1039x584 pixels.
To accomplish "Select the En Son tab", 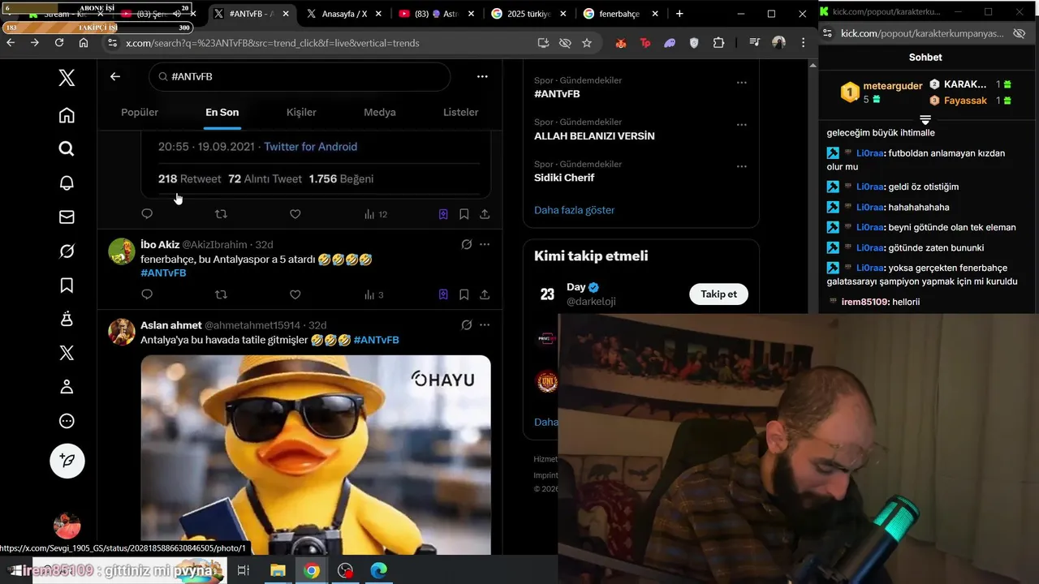I will 222,112.
